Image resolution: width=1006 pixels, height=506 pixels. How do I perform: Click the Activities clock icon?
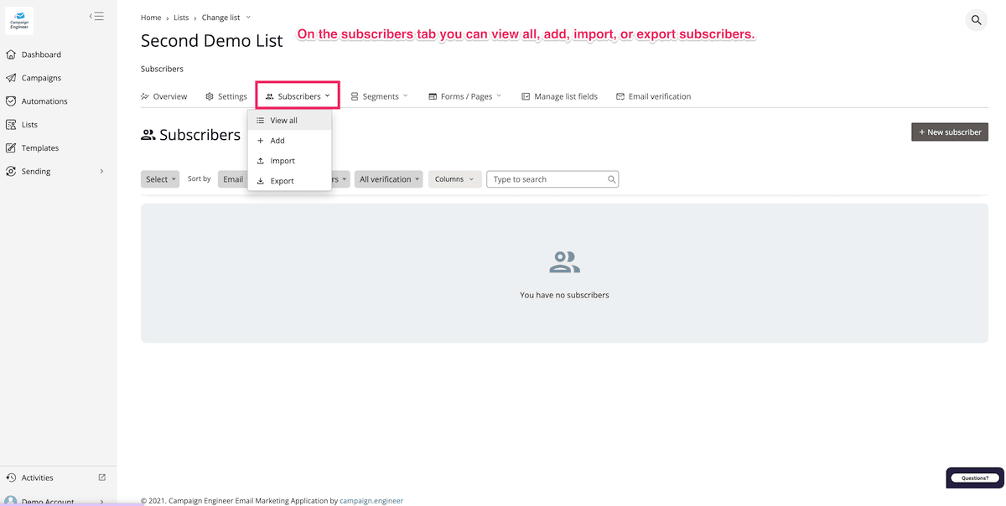(11, 478)
